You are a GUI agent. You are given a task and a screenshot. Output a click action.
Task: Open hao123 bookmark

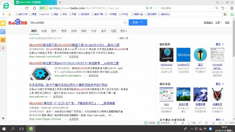pyautogui.click(x=43, y=14)
